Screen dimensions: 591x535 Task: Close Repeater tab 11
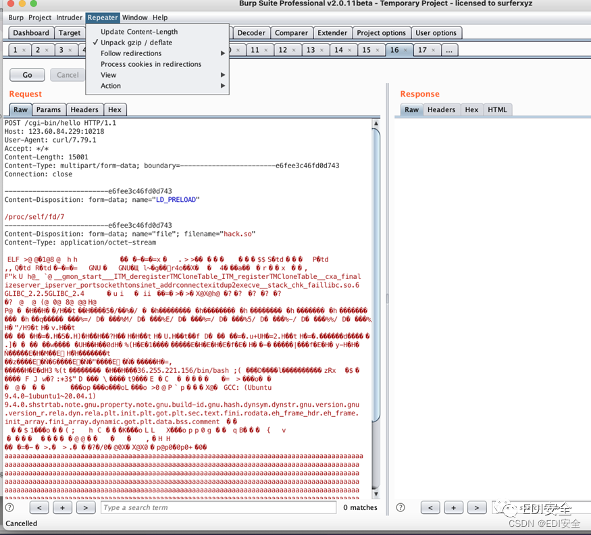click(266, 50)
